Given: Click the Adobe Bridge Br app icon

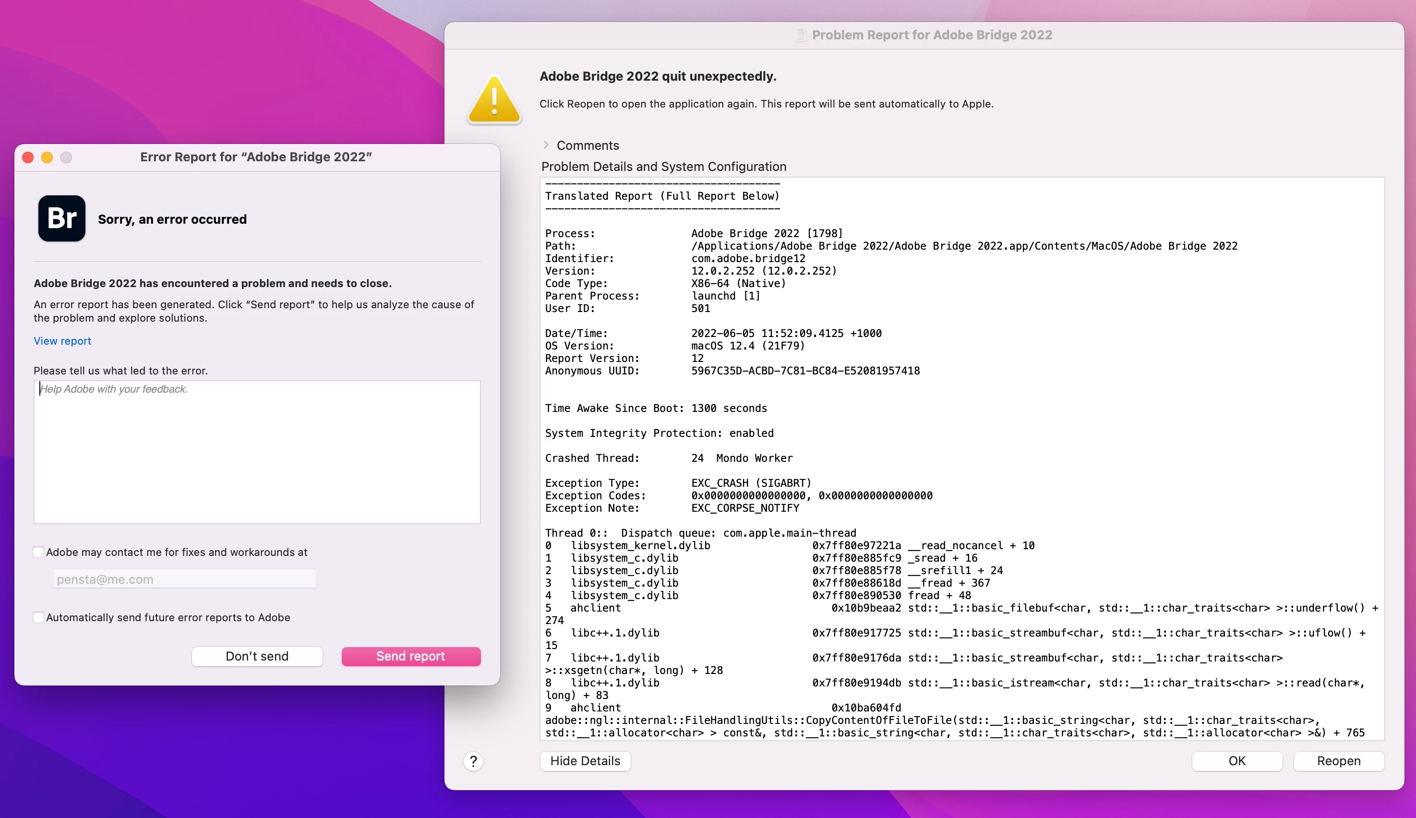Looking at the screenshot, I should pos(62,218).
